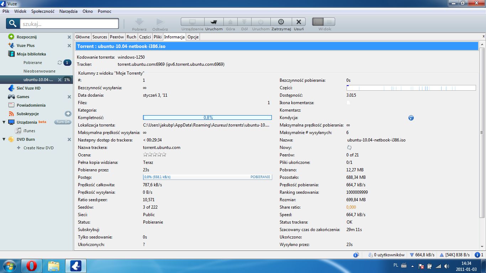Close the Vuze Plus sidebar entry
This screenshot has height=273, width=486.
coord(69,45)
